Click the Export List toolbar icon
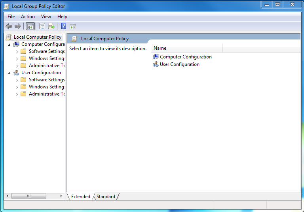304x212 pixels. 51,26
